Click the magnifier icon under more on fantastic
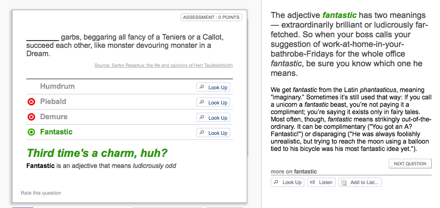 click(276, 182)
